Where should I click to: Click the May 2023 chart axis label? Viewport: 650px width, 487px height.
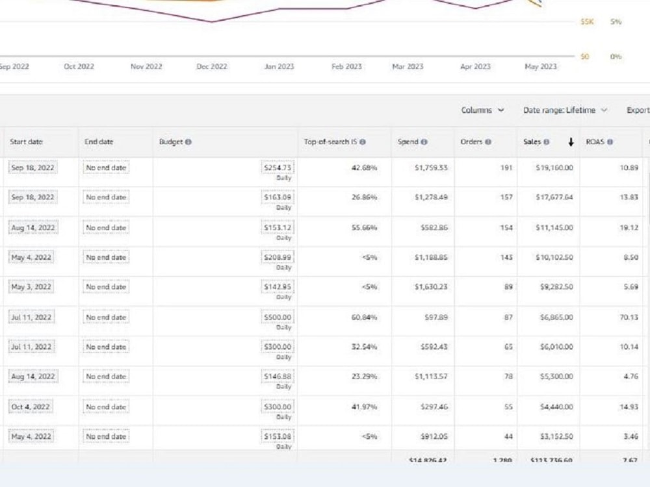coord(541,66)
